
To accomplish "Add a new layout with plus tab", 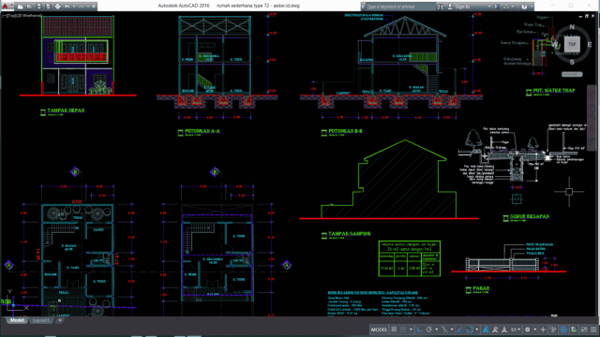I will coord(60,320).
